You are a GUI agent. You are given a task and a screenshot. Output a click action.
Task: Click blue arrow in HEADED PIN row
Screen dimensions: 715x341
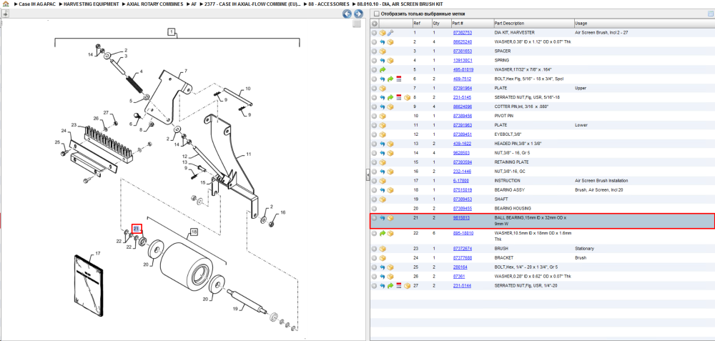pos(383,144)
